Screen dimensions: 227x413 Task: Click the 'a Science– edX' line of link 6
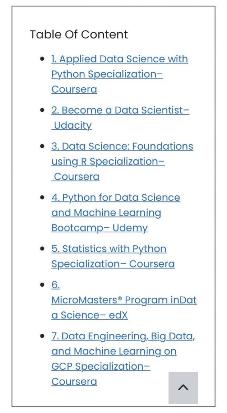click(90, 315)
